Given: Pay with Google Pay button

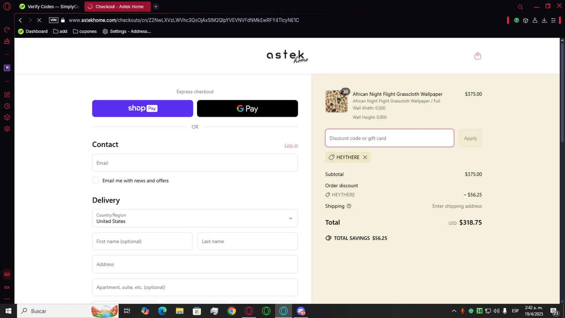Looking at the screenshot, I should (x=247, y=109).
